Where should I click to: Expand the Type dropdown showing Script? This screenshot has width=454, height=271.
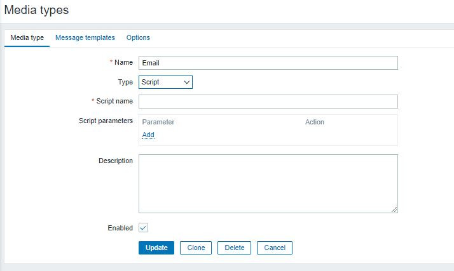coord(165,82)
